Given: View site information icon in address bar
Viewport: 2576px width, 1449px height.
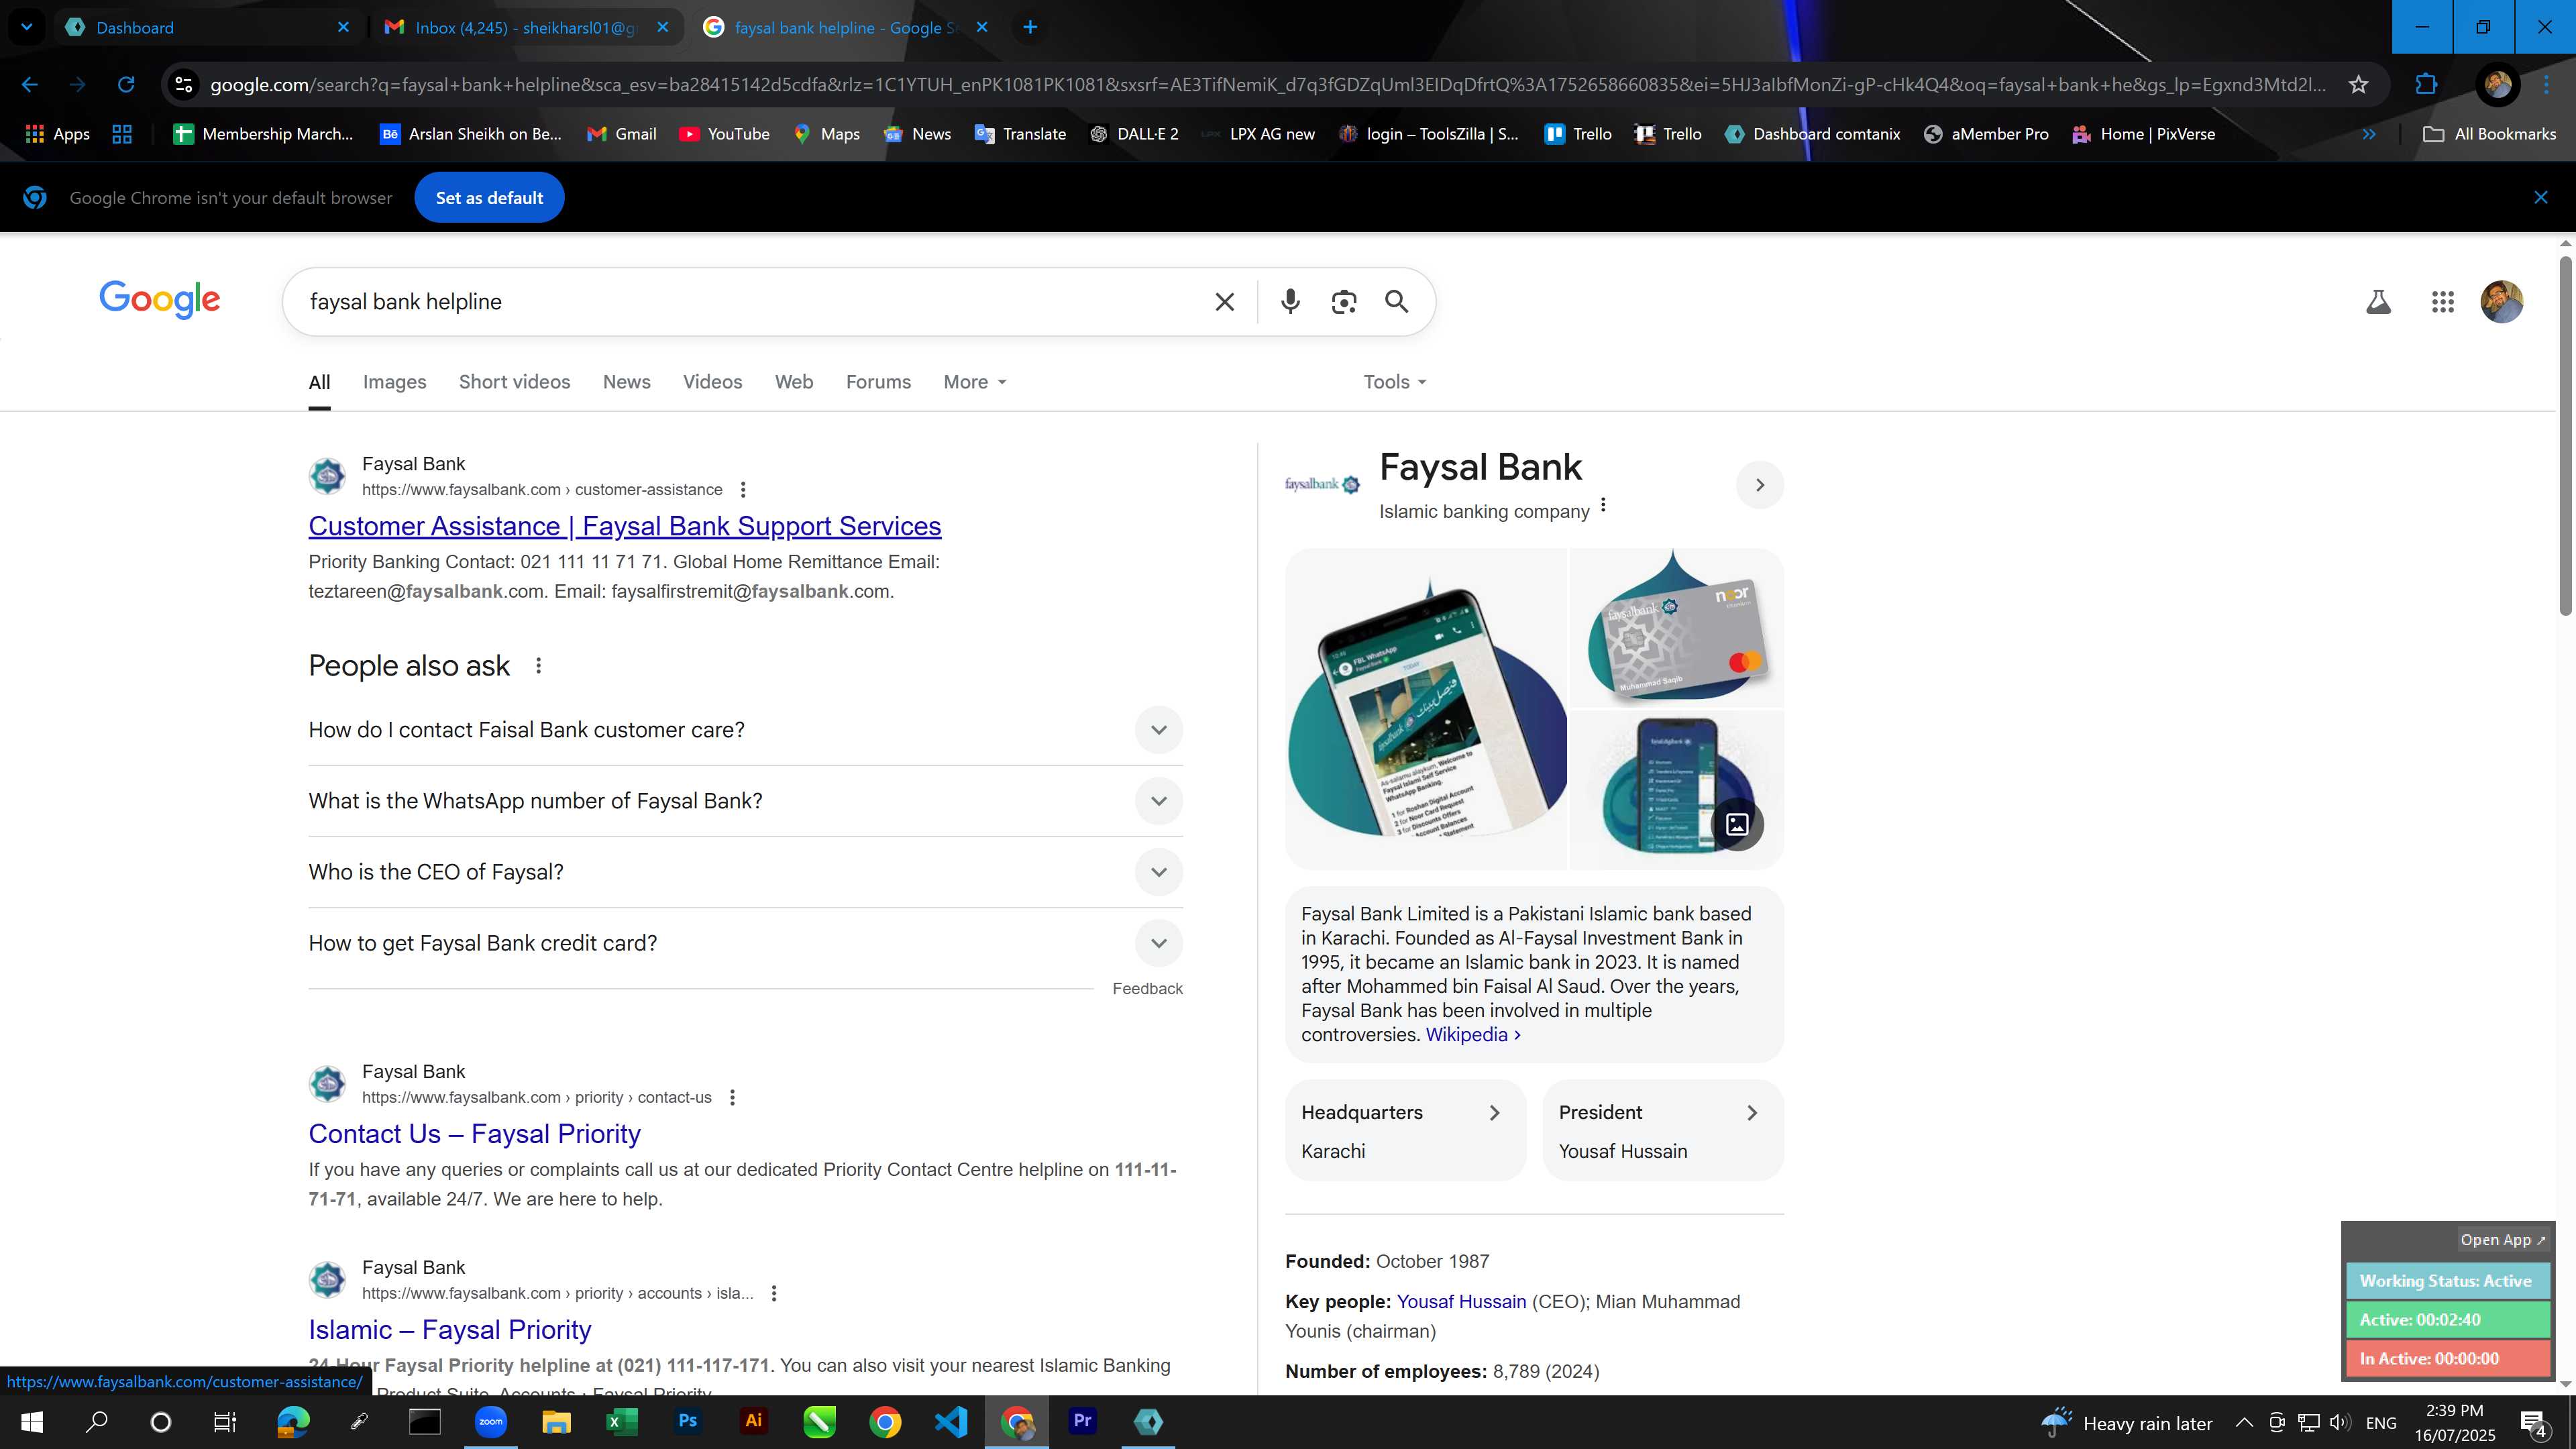Looking at the screenshot, I should (x=184, y=85).
